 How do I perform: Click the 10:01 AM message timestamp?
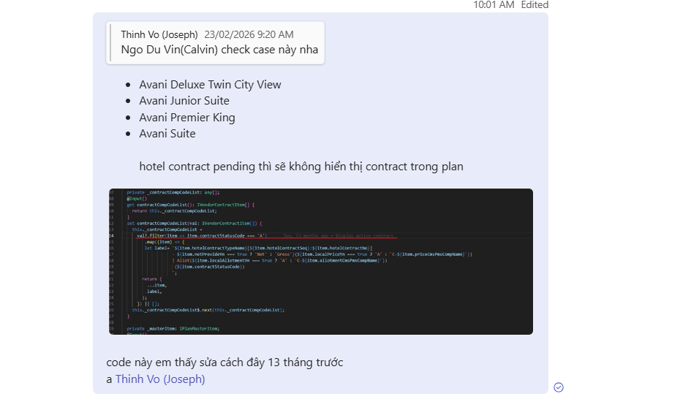494,5
